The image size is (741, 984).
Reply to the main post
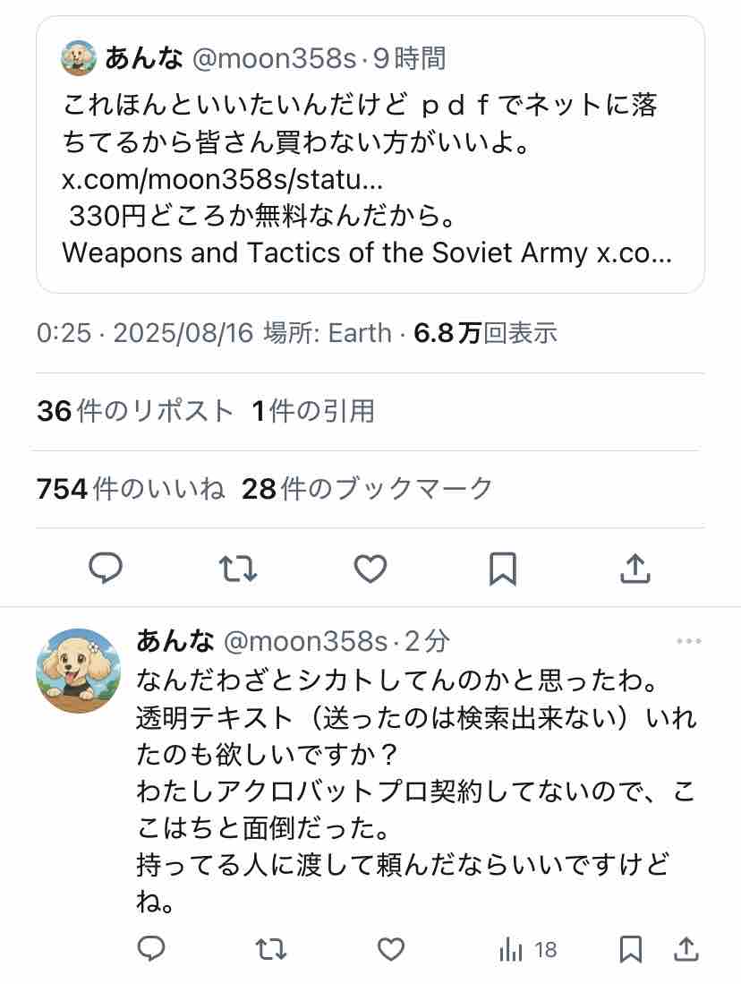(x=106, y=568)
